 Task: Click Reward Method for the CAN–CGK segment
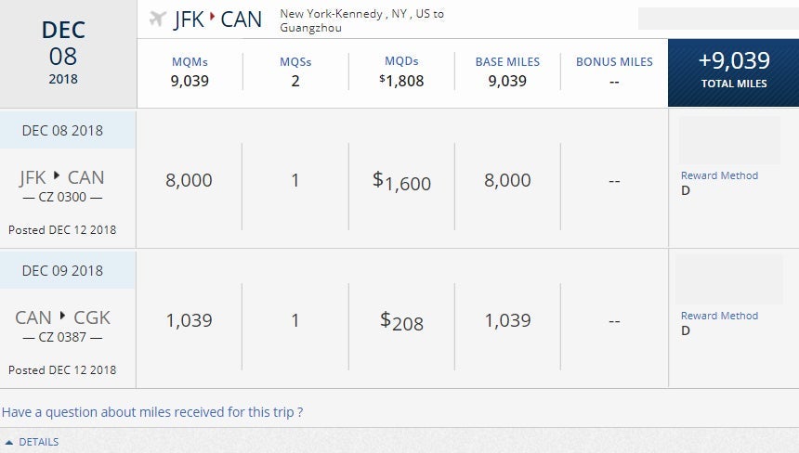[719, 316]
